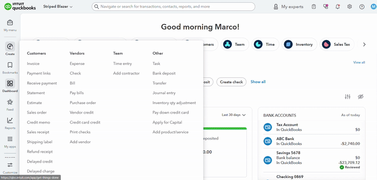Select Check under Vendors

click(x=75, y=74)
